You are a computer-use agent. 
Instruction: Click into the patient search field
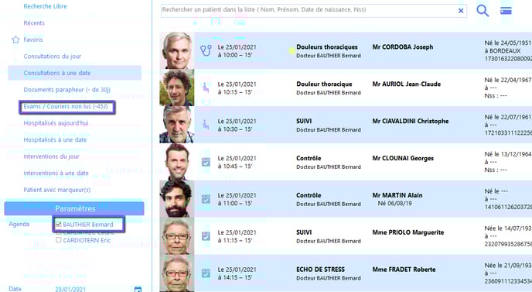(309, 10)
